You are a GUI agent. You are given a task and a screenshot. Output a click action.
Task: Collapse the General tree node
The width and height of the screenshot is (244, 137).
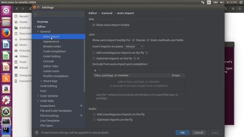pos(38,32)
